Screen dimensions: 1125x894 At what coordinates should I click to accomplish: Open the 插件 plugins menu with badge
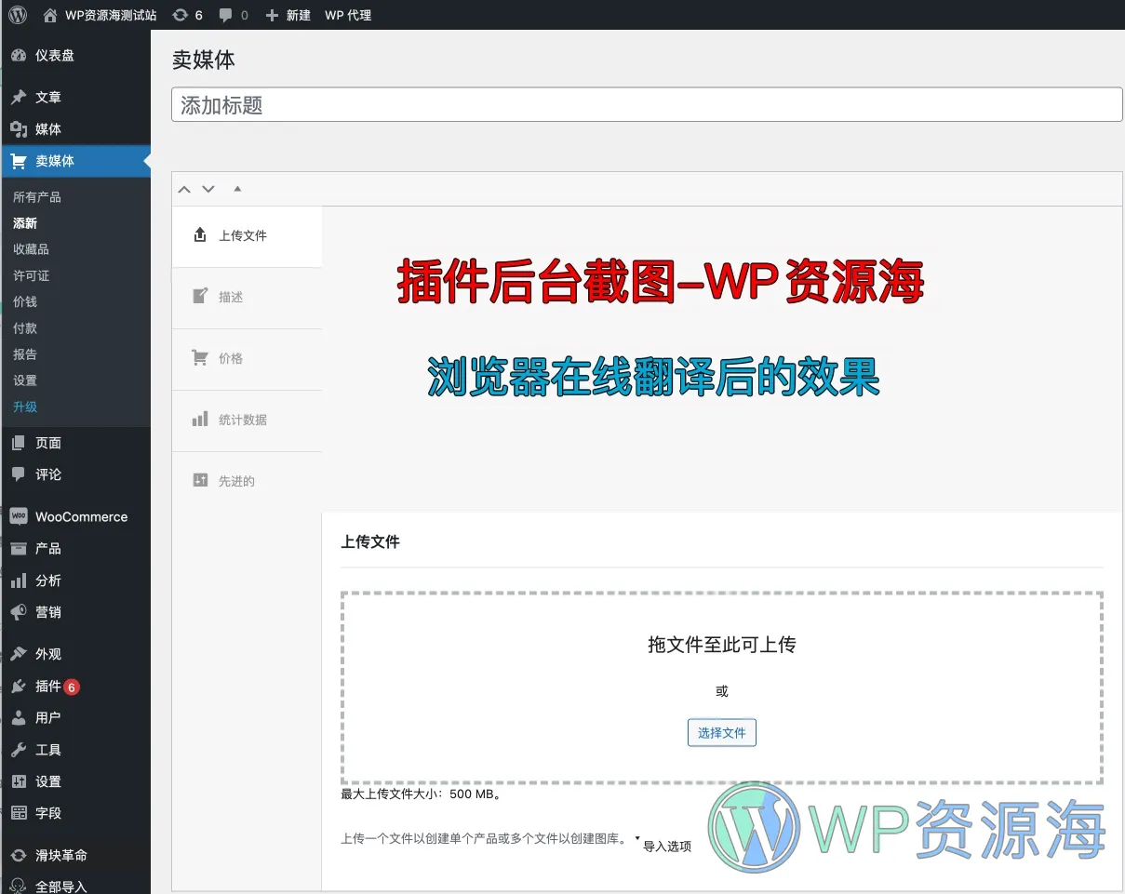[48, 687]
